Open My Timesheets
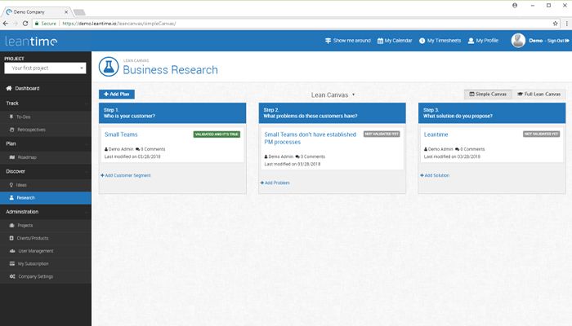This screenshot has height=326, width=572. pyautogui.click(x=440, y=41)
